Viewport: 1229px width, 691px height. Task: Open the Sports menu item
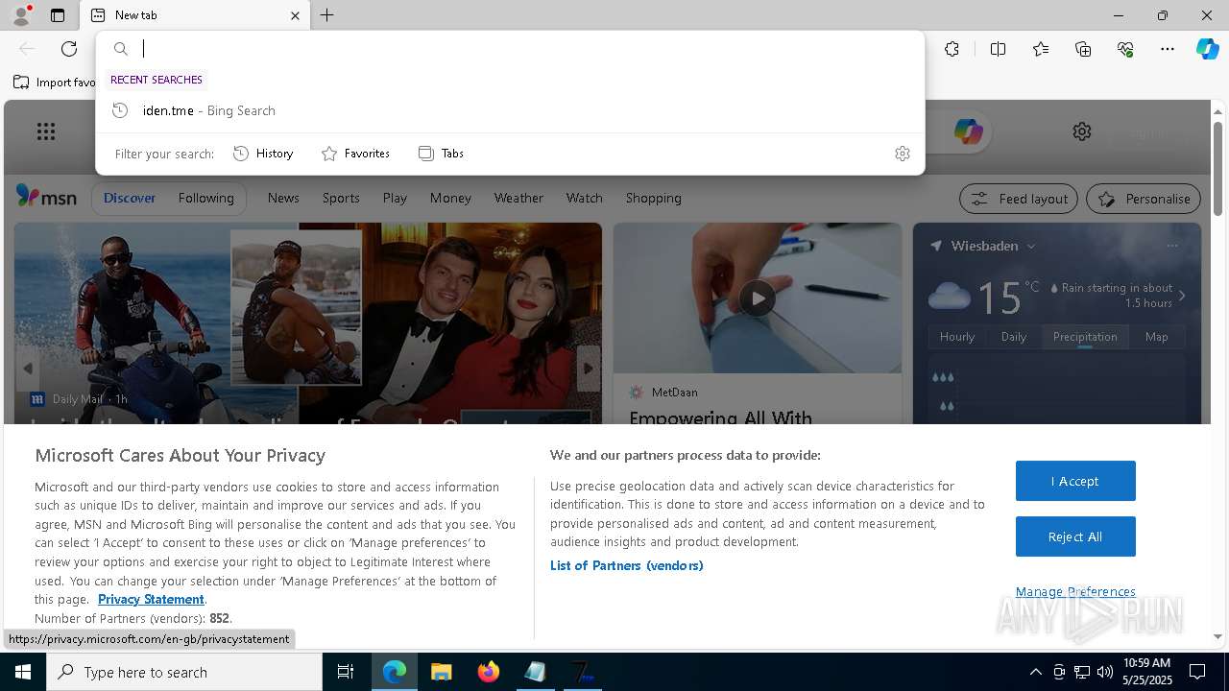pos(341,198)
